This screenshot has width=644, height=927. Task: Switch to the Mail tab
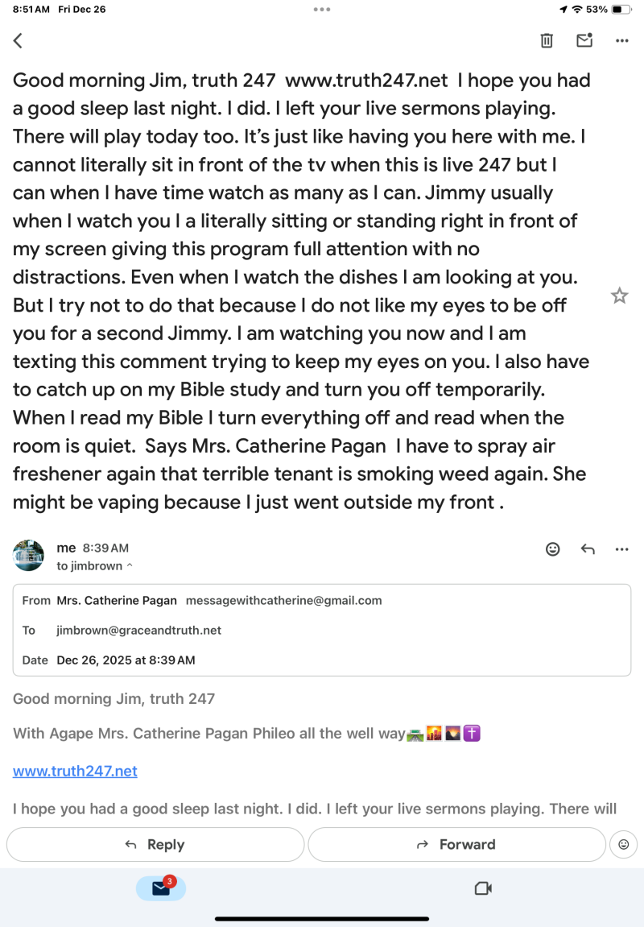click(161, 888)
